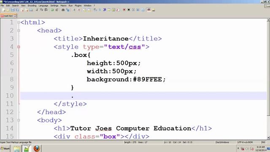Click the text 'background:#89FFEE;' on line 8
The width and height of the screenshot is (270, 152).
tap(126, 79)
